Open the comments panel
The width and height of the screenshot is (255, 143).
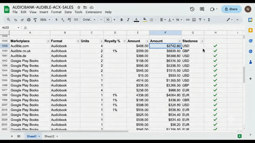point(202,9)
